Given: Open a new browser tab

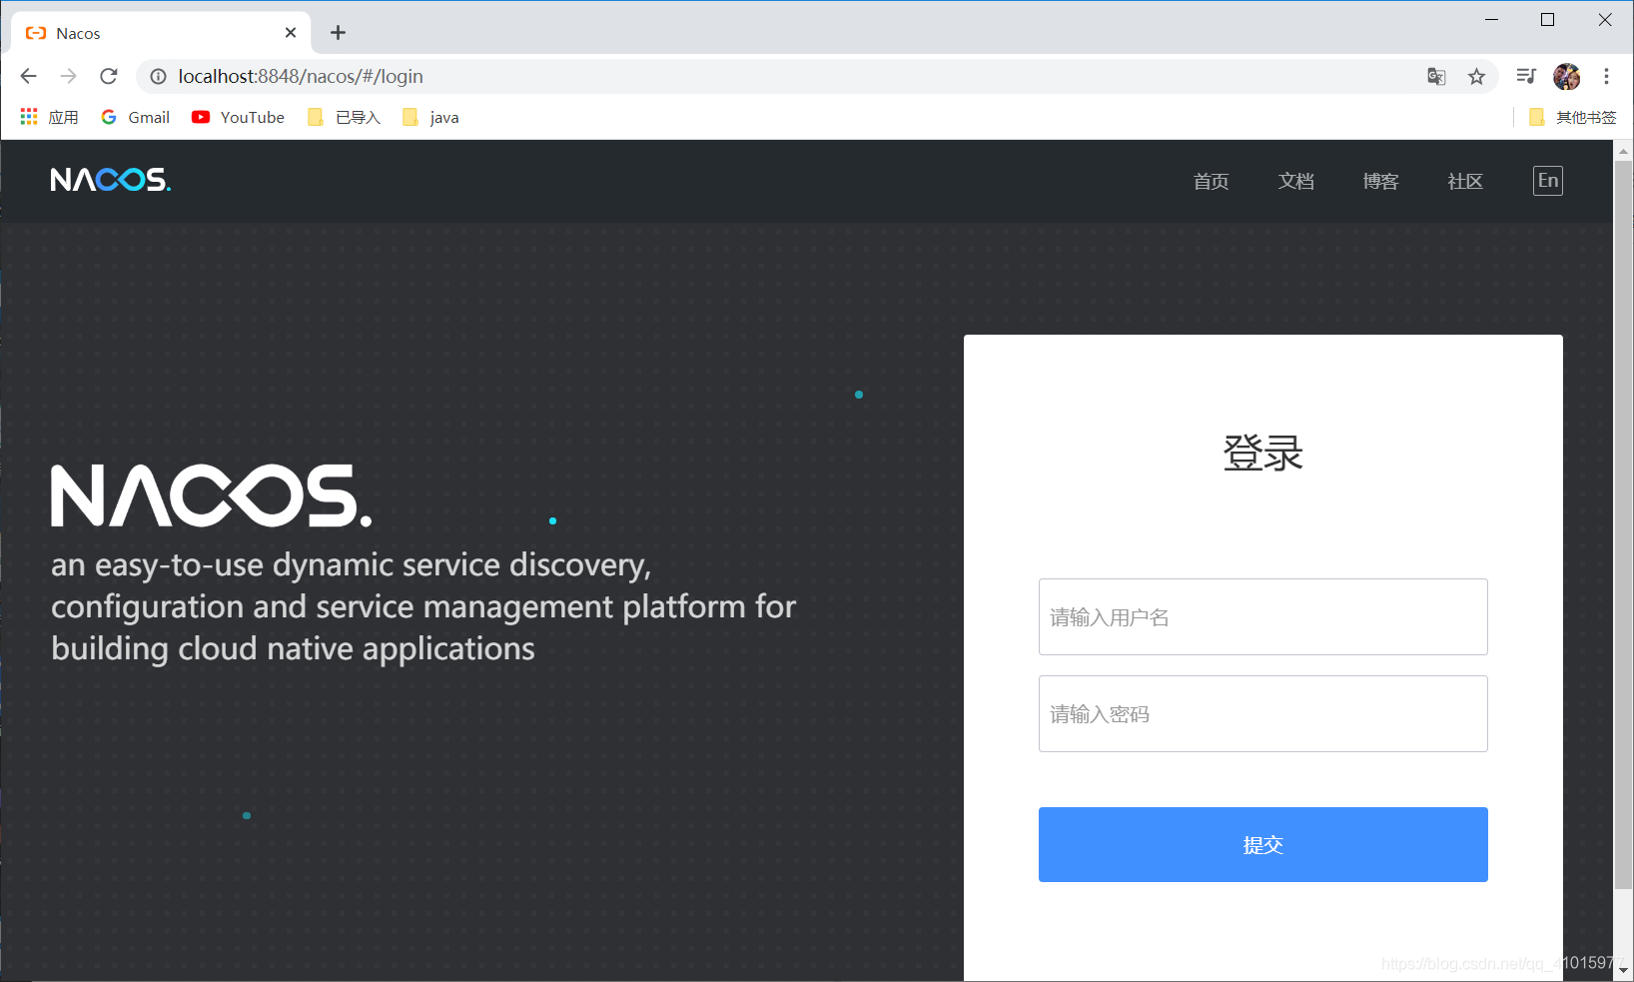Looking at the screenshot, I should tap(338, 33).
